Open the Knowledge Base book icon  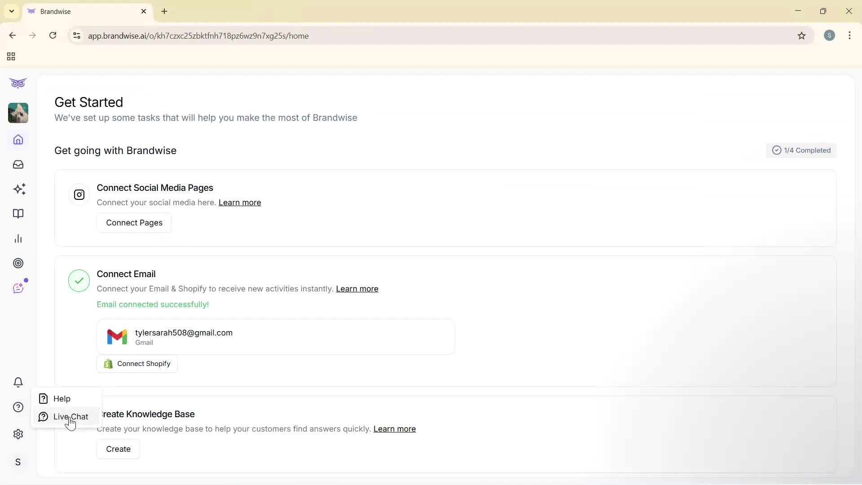[x=18, y=214]
